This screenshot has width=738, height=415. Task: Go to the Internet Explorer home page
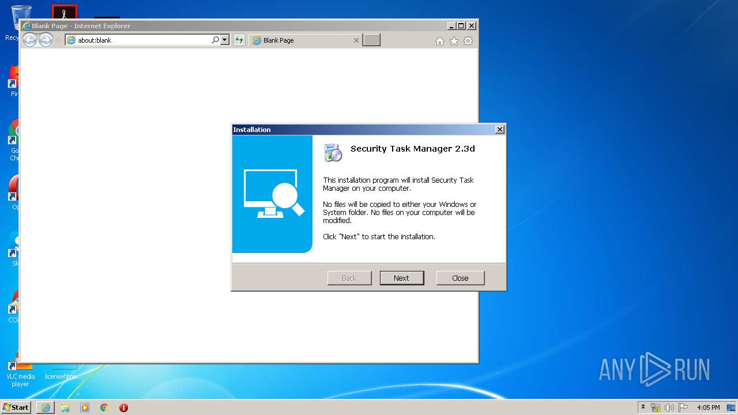440,41
